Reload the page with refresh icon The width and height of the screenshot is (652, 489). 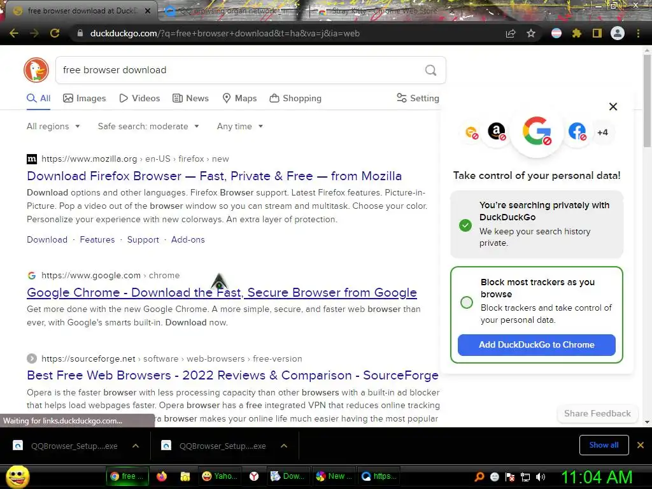coord(55,33)
